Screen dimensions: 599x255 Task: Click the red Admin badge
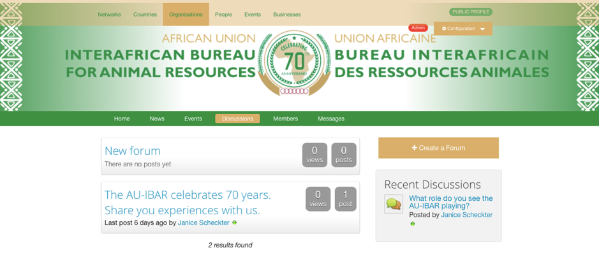[418, 27]
